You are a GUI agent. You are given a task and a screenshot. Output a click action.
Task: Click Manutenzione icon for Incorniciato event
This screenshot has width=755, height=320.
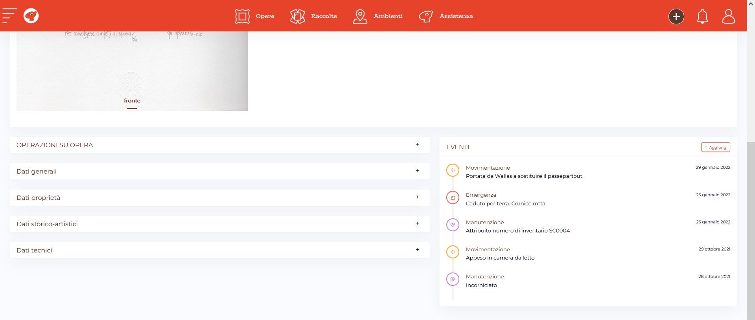[453, 279]
